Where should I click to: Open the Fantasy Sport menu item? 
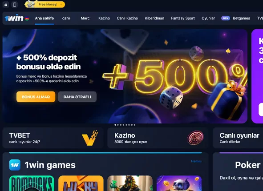point(183,18)
